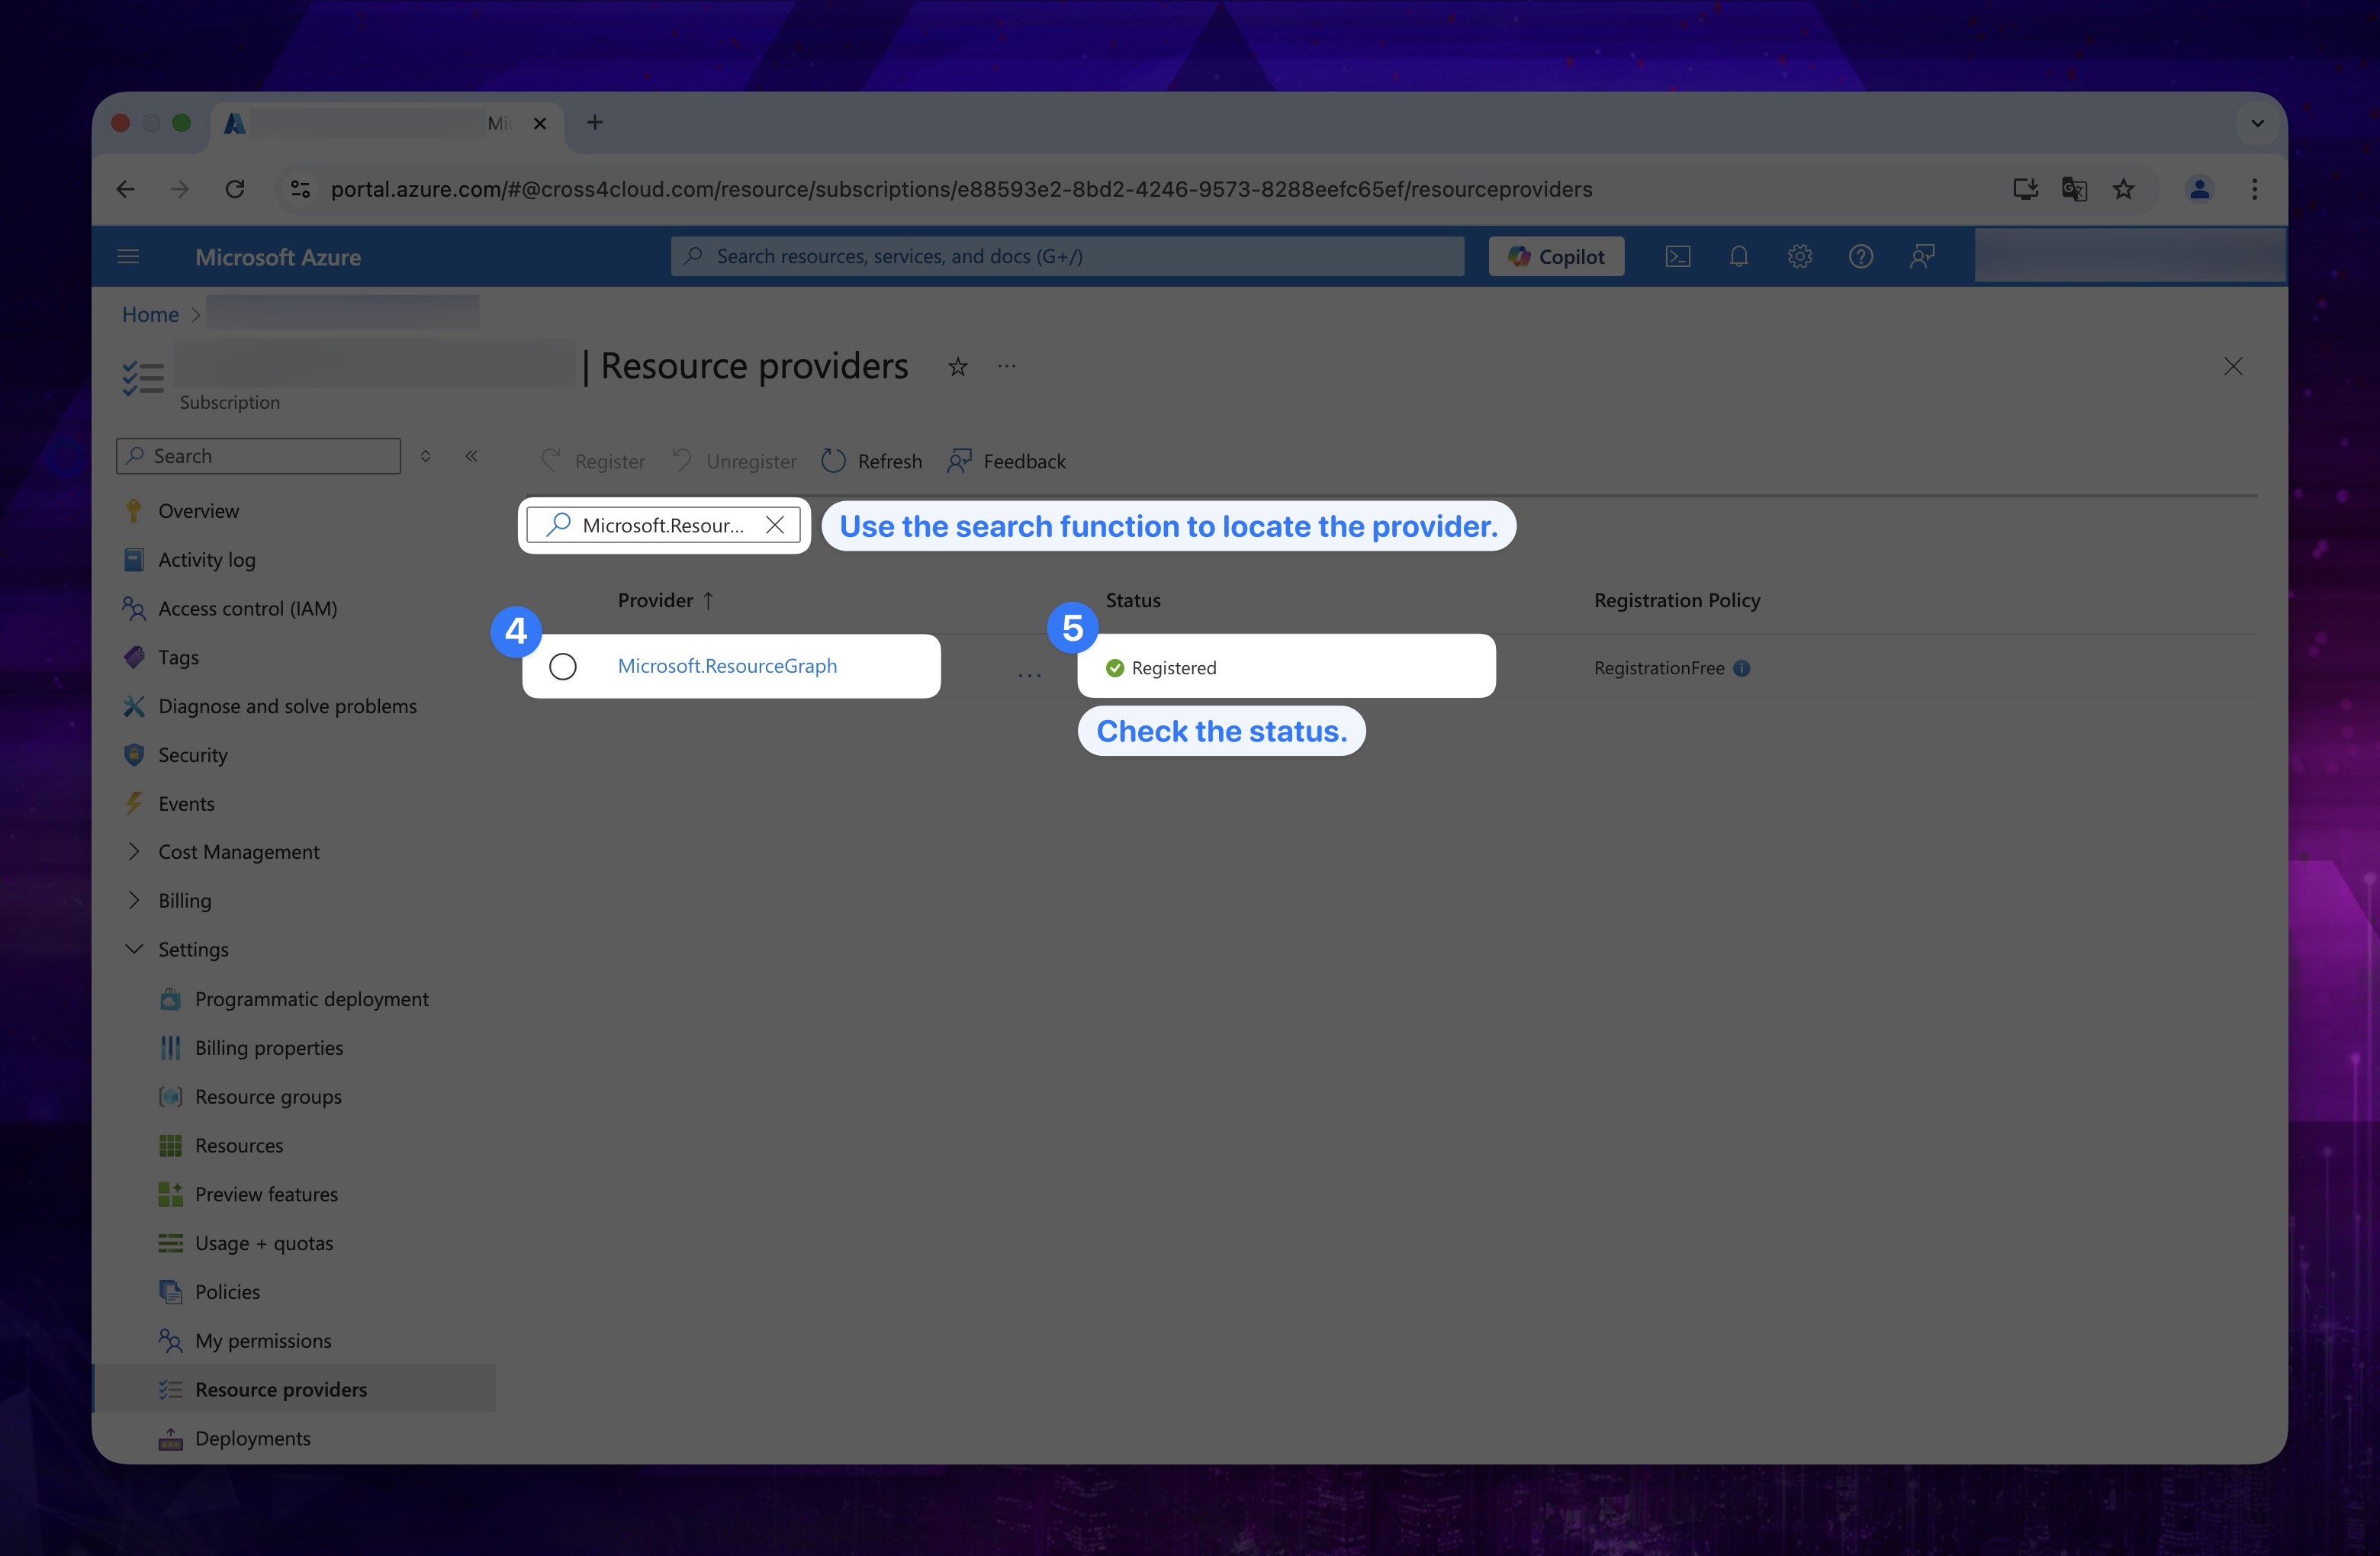Go forward in browser history
The image size is (2380, 1556).
point(180,189)
